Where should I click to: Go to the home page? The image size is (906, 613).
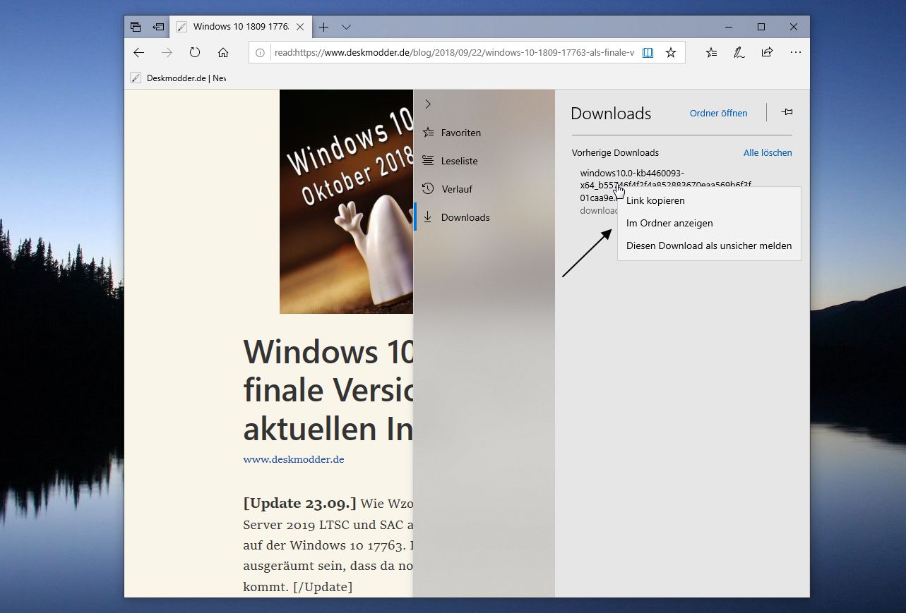(223, 52)
